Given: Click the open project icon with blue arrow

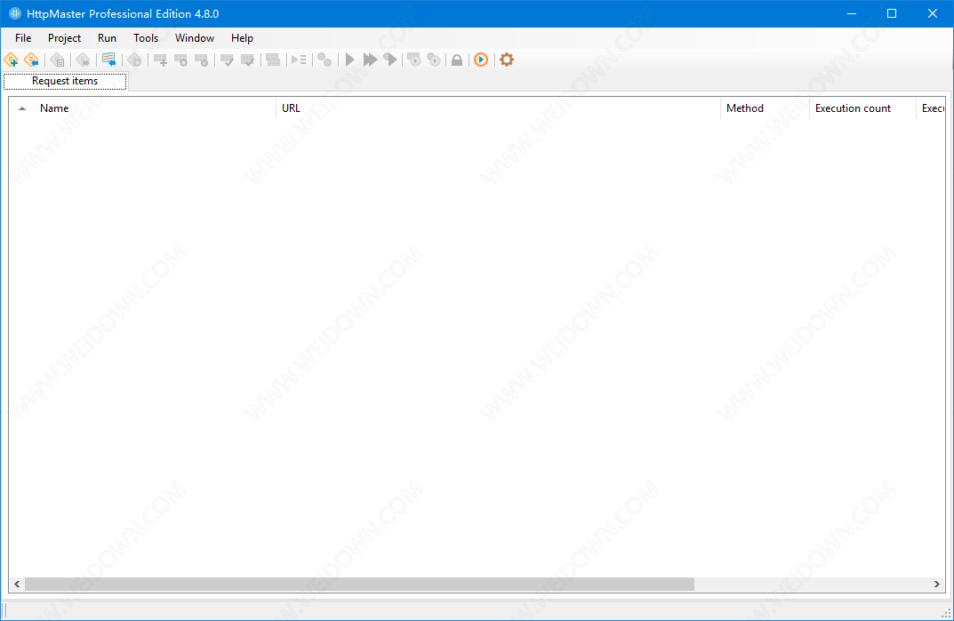Looking at the screenshot, I should [x=31, y=60].
